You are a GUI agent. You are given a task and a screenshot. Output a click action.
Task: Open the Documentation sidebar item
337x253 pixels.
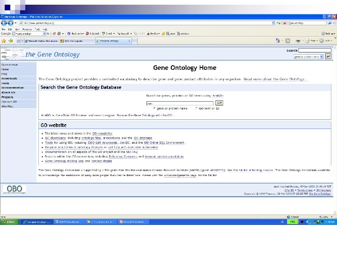coord(13,88)
